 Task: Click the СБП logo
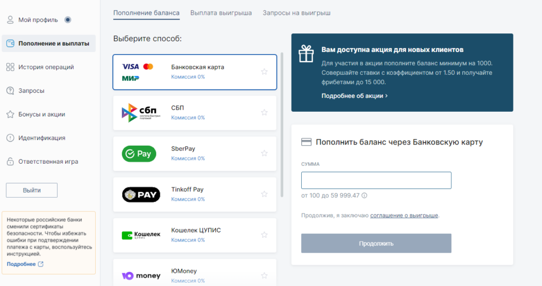(141, 113)
